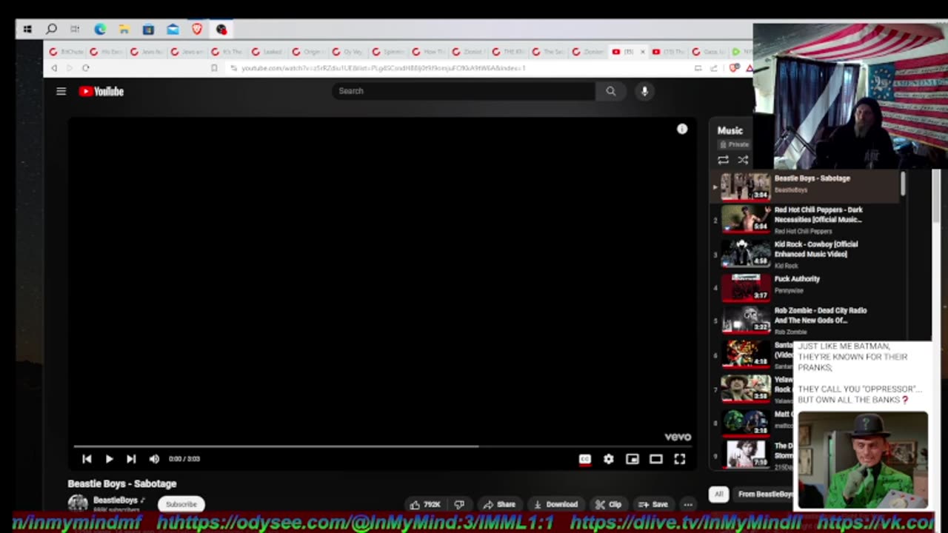Click the BeastieBoys channel avatar

point(78,504)
